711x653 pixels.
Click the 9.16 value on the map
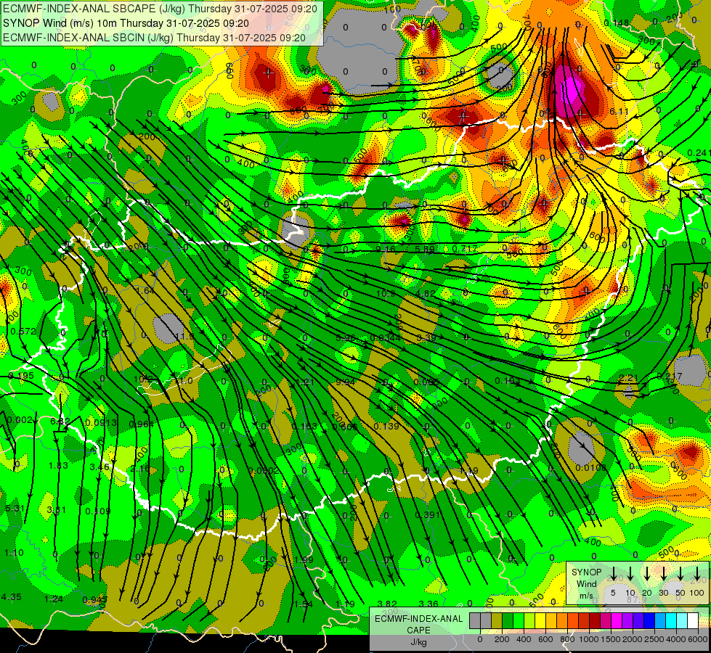click(386, 249)
